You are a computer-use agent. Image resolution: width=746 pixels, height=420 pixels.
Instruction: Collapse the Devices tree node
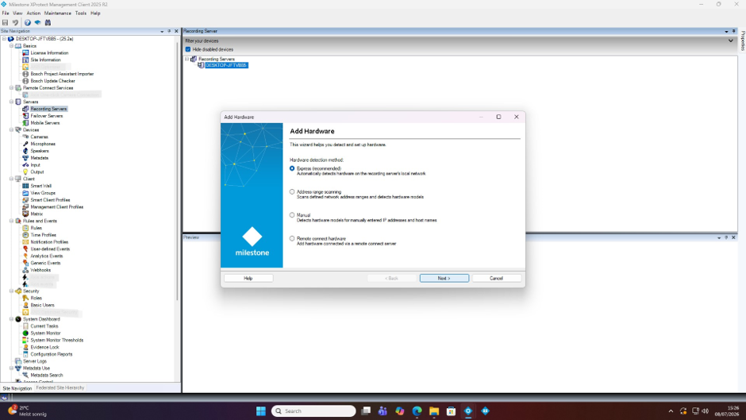[11, 129]
